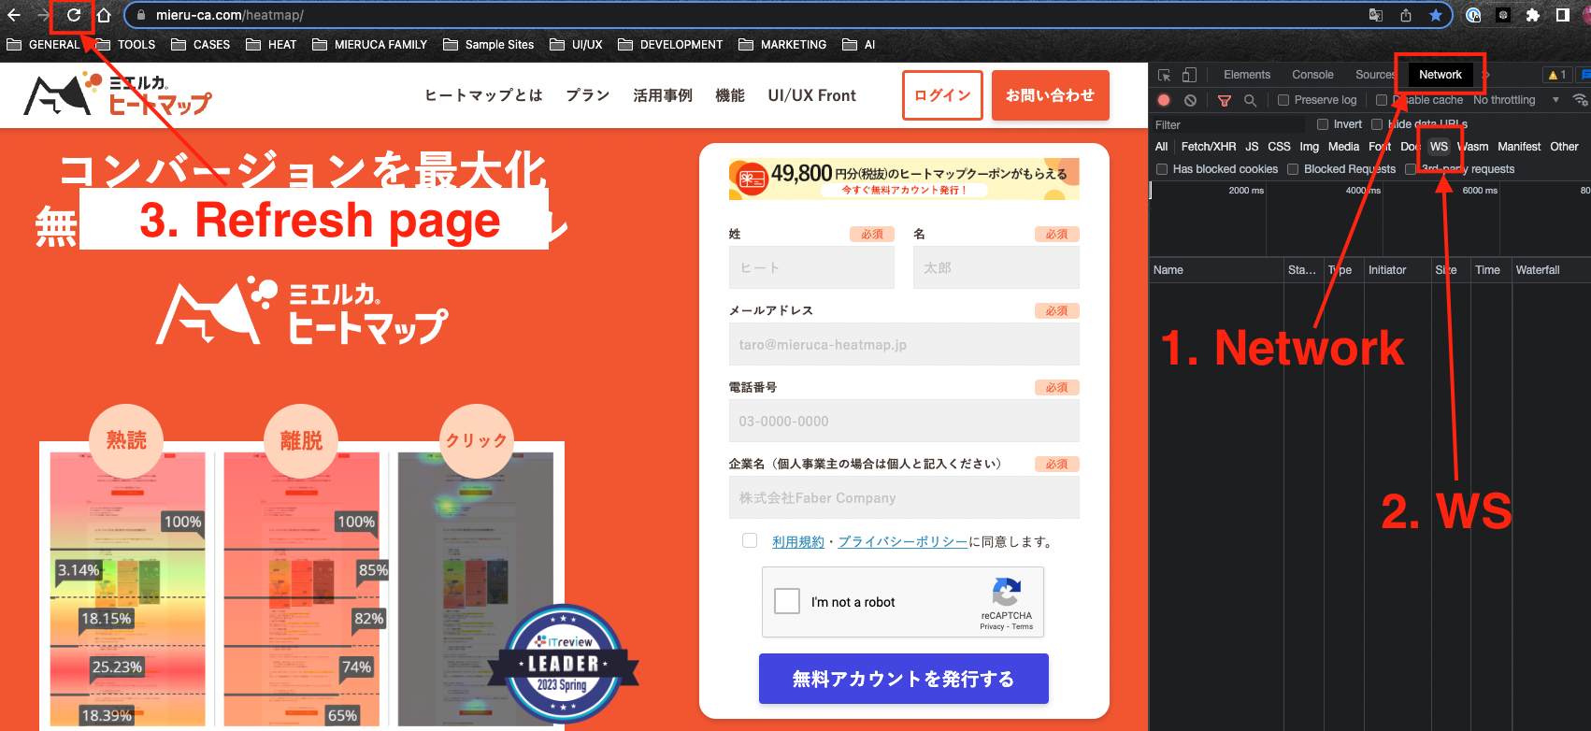Switch to the Elements tab in DevTools
Viewport: 1591px width, 731px height.
[x=1247, y=75]
